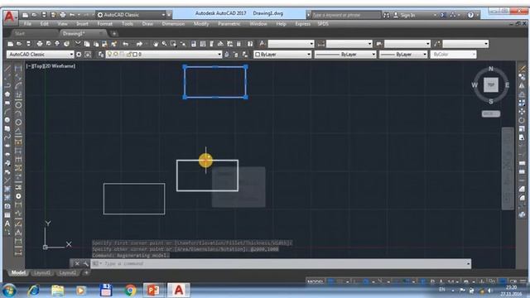Open the Draw menu

[x=147, y=24]
